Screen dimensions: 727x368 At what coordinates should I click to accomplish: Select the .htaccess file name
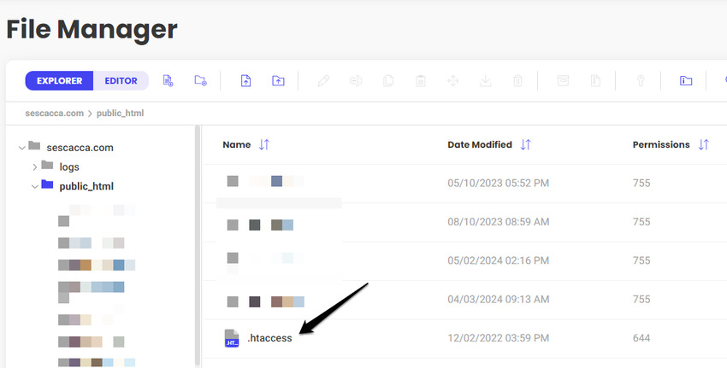269,338
